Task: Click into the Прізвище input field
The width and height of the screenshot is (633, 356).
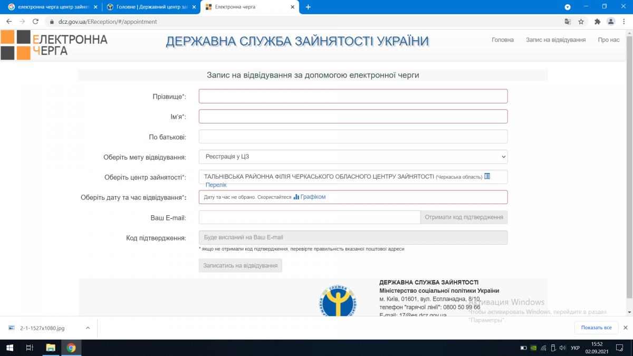Action: tap(353, 96)
